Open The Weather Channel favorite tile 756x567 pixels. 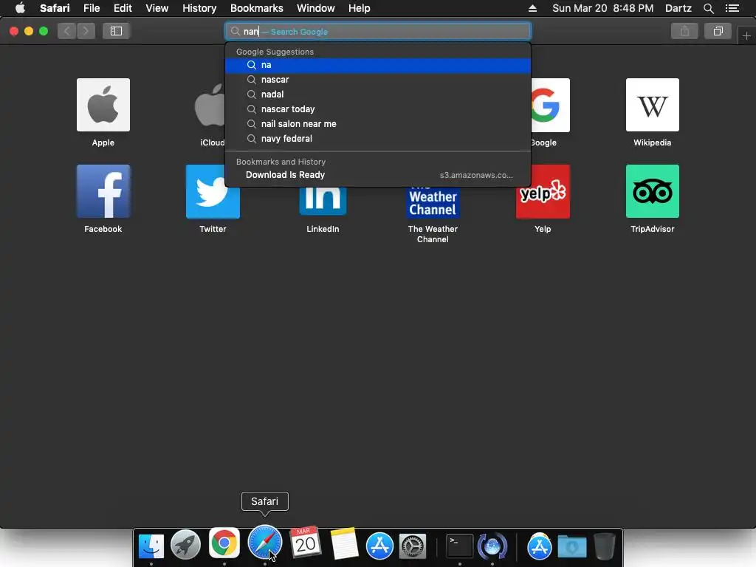[433, 202]
